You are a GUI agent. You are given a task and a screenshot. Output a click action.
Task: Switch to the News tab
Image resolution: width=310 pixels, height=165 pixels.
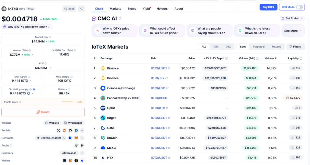132,9
